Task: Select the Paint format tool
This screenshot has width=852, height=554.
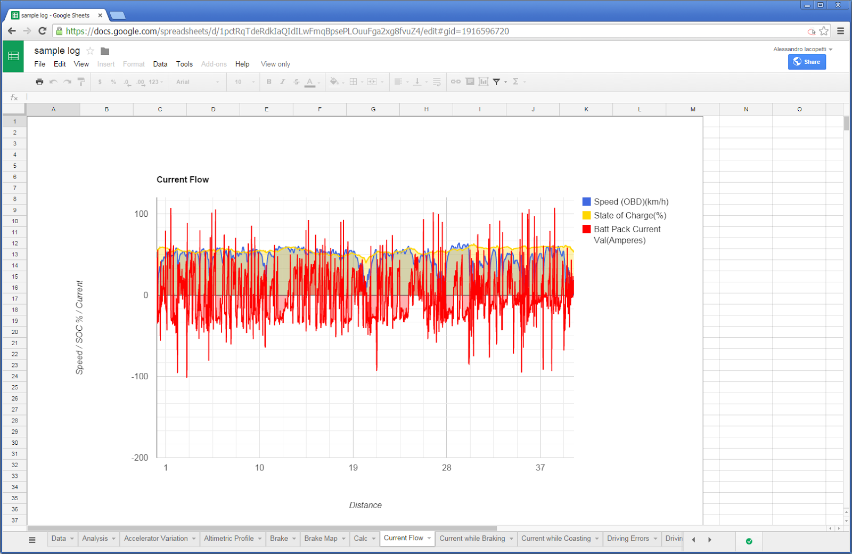Action: click(x=80, y=82)
